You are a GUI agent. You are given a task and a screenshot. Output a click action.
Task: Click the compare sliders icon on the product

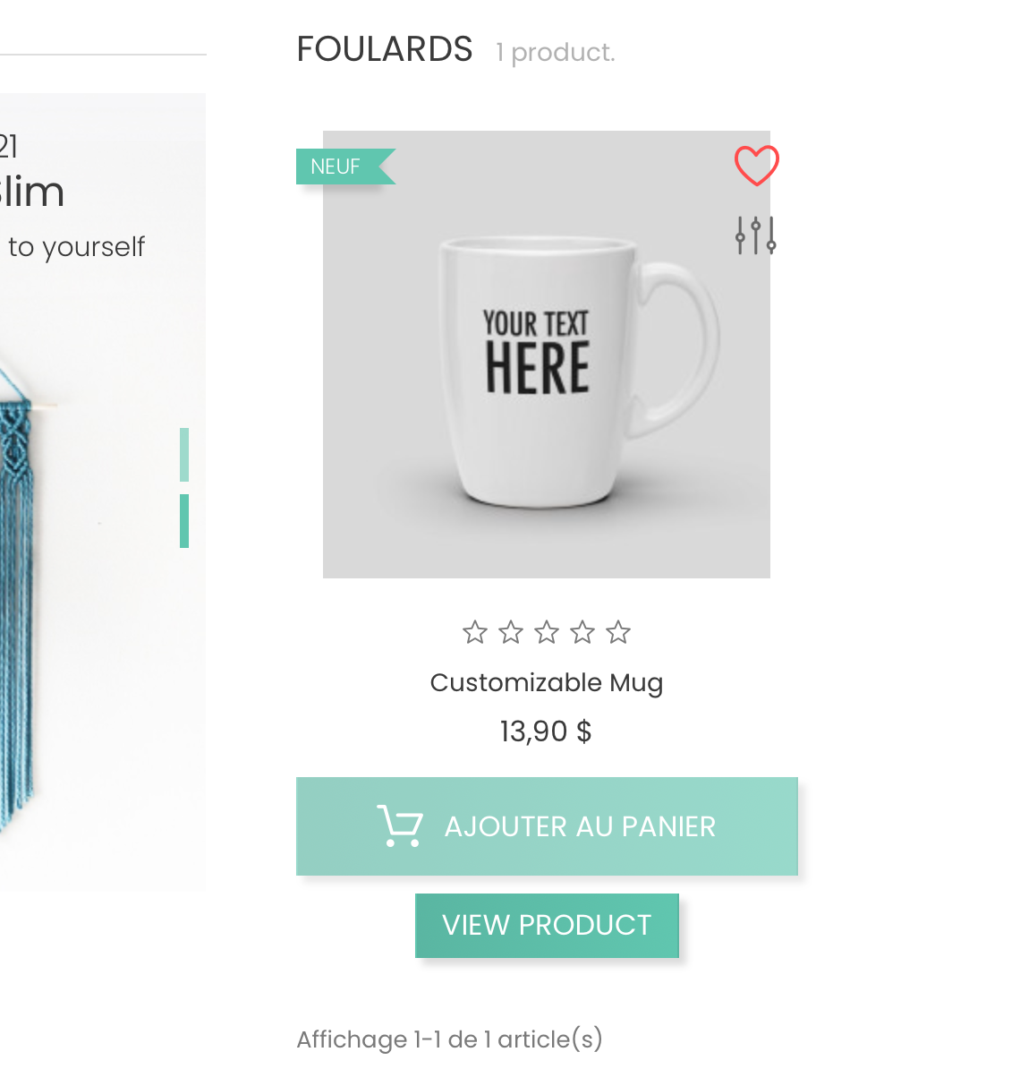point(755,235)
